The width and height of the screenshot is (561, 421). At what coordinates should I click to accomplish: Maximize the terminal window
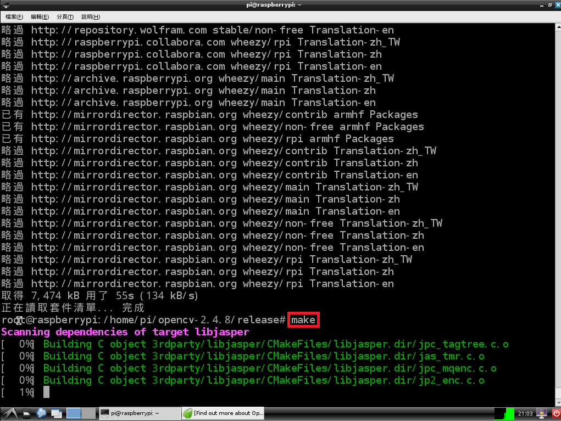coord(549,5)
